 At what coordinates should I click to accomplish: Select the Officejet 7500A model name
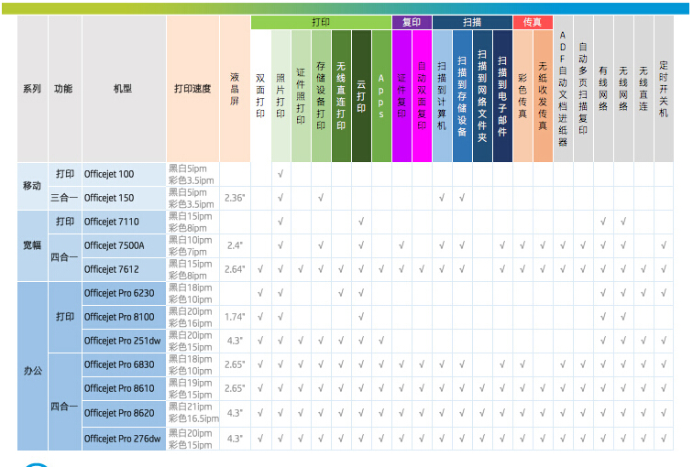114,245
